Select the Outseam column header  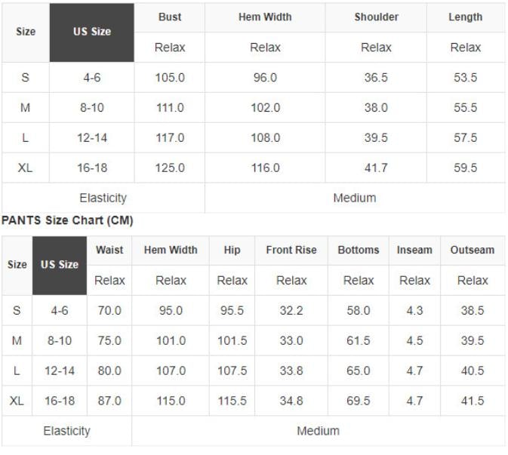tap(473, 250)
